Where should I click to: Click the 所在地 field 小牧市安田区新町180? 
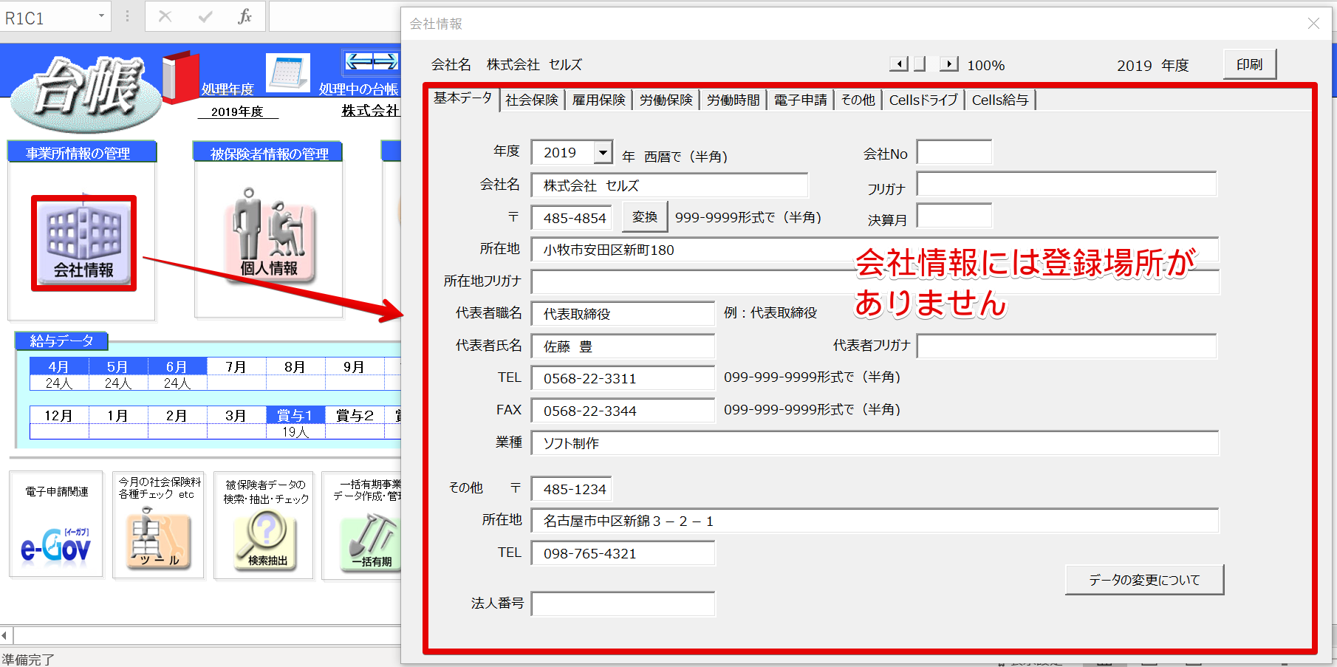click(875, 250)
